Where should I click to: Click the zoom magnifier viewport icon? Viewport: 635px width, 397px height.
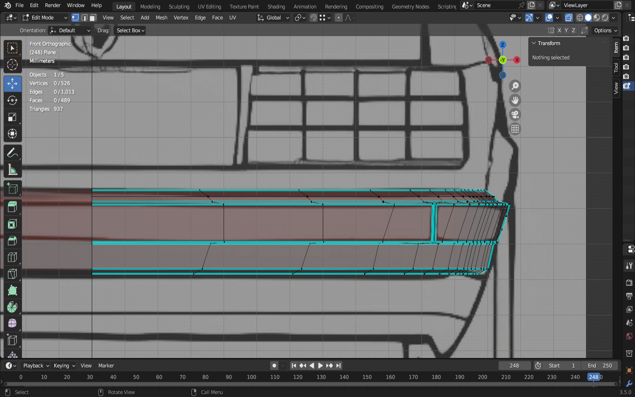[x=515, y=86]
